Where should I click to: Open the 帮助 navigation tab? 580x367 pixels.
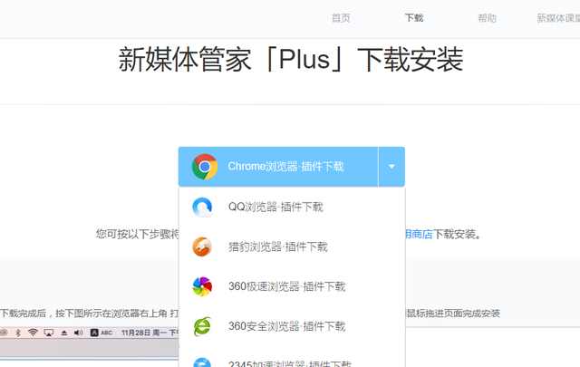pos(488,18)
